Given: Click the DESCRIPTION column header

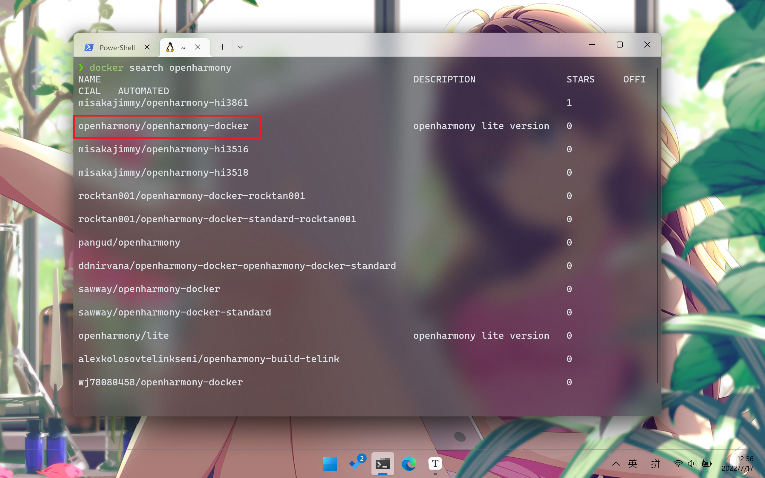Looking at the screenshot, I should (x=444, y=79).
